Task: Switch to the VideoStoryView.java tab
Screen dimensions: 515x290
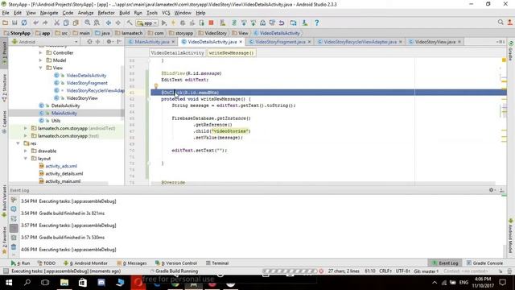Action: pos(435,42)
